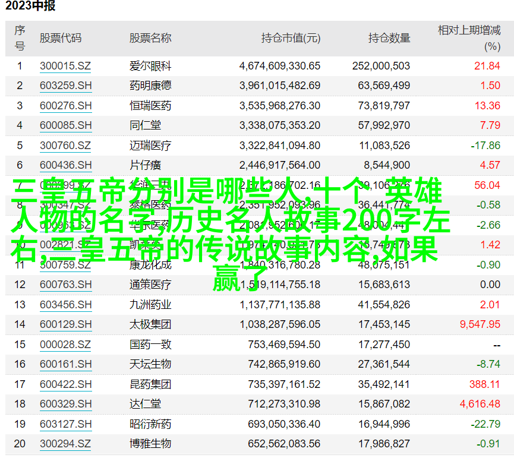Select the -17.86 change value
Viewport: 514px width, 461px height.
tap(485, 146)
